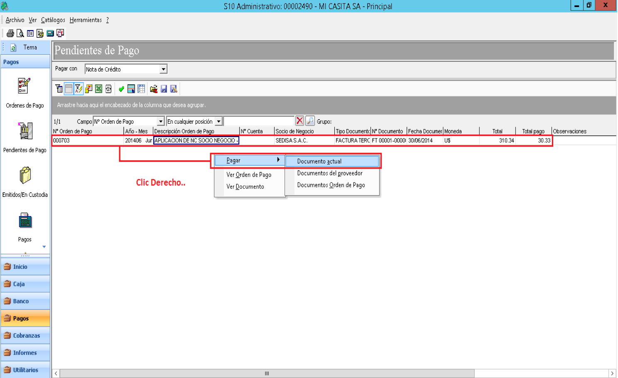This screenshot has height=378, width=618.
Task: Toggle the grouping panel toolbar button
Action: [x=69, y=88]
